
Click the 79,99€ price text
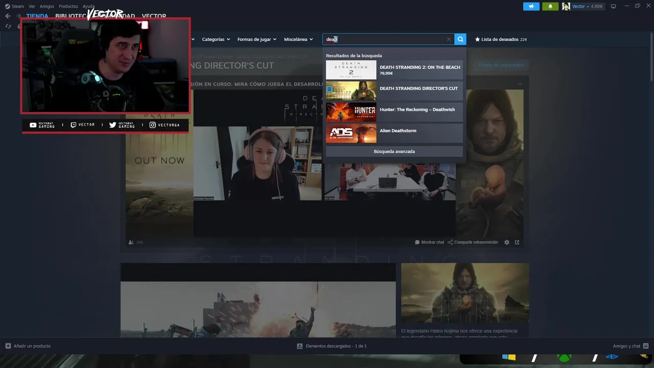(x=386, y=74)
